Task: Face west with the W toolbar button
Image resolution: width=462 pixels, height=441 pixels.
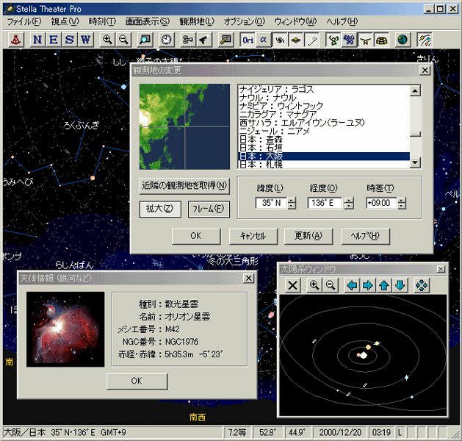Action: coord(85,40)
